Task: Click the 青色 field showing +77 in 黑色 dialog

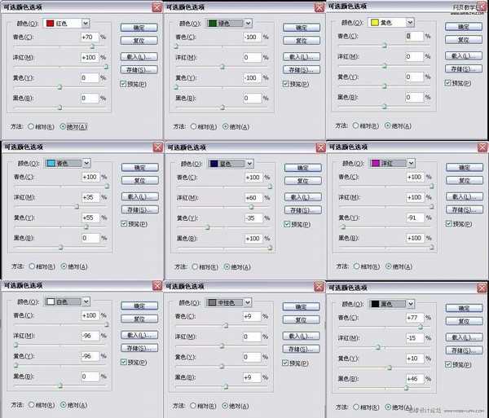Action: 415,317
